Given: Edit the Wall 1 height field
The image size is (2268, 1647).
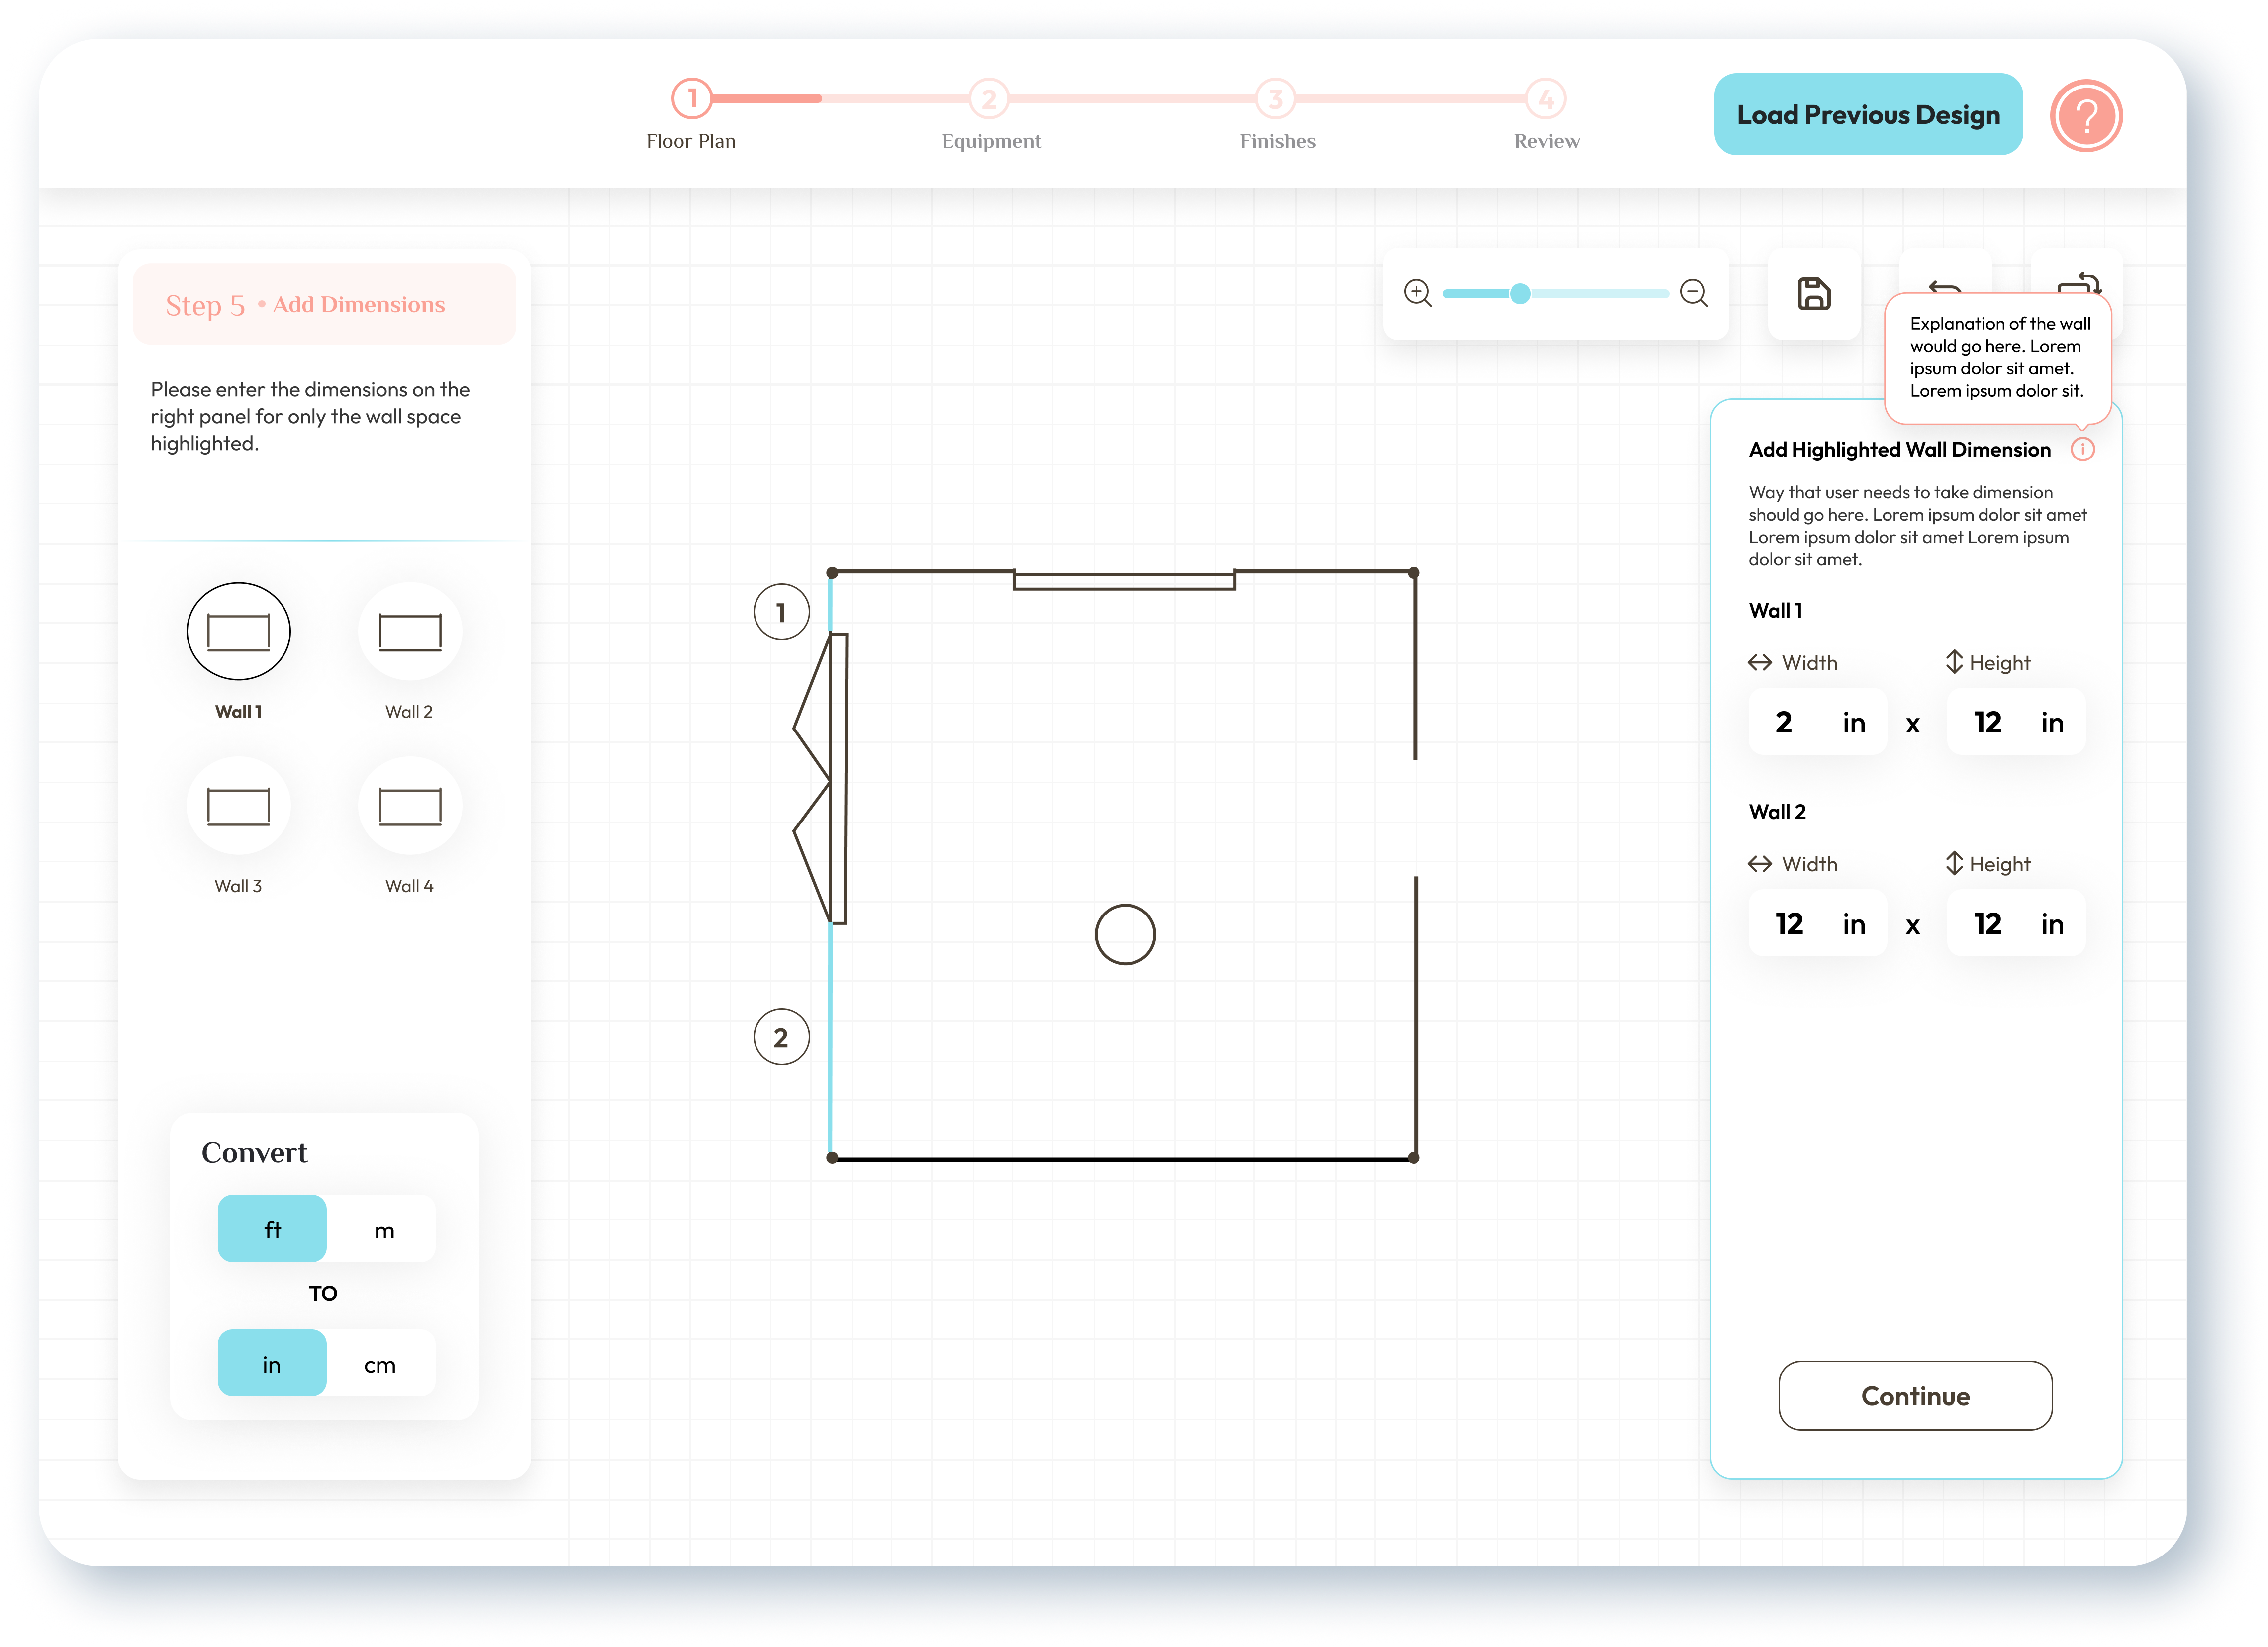Looking at the screenshot, I should click(2015, 722).
